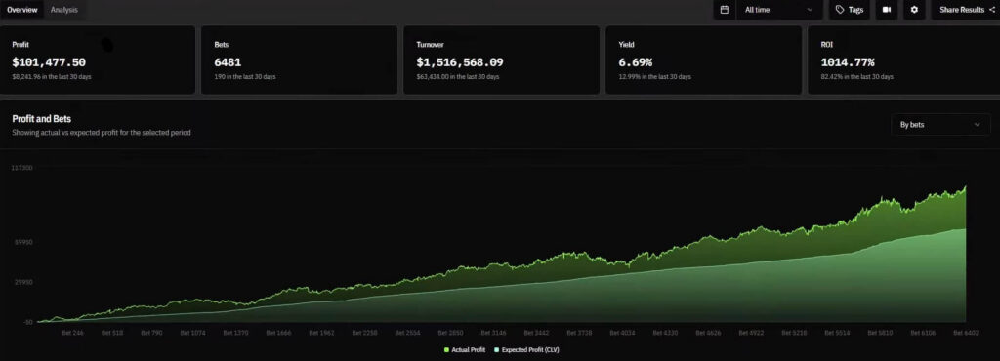Select the Yield value 6.69%
Viewport: 1000px width, 361px height.
(635, 62)
